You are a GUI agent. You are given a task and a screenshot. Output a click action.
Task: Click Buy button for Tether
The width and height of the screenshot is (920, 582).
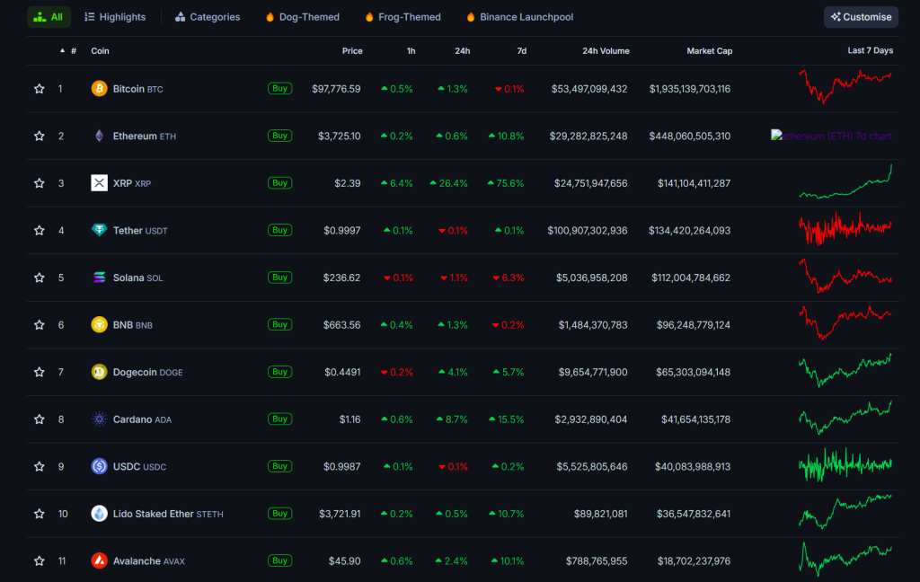tap(280, 230)
